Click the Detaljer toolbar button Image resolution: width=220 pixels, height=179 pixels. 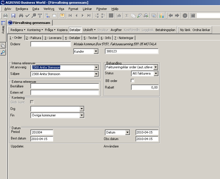point(75,30)
